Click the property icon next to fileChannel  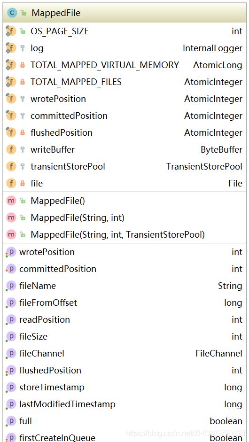pos(11,354)
